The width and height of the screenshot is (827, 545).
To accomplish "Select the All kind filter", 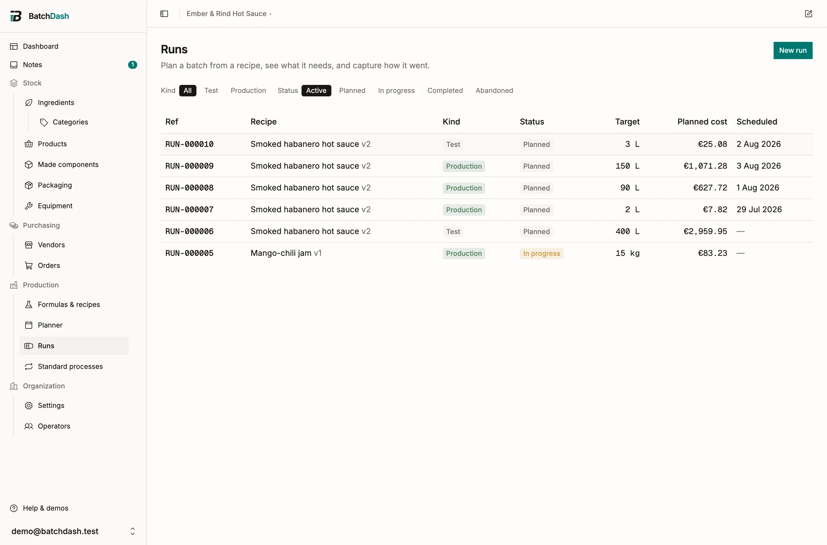I will pos(188,90).
